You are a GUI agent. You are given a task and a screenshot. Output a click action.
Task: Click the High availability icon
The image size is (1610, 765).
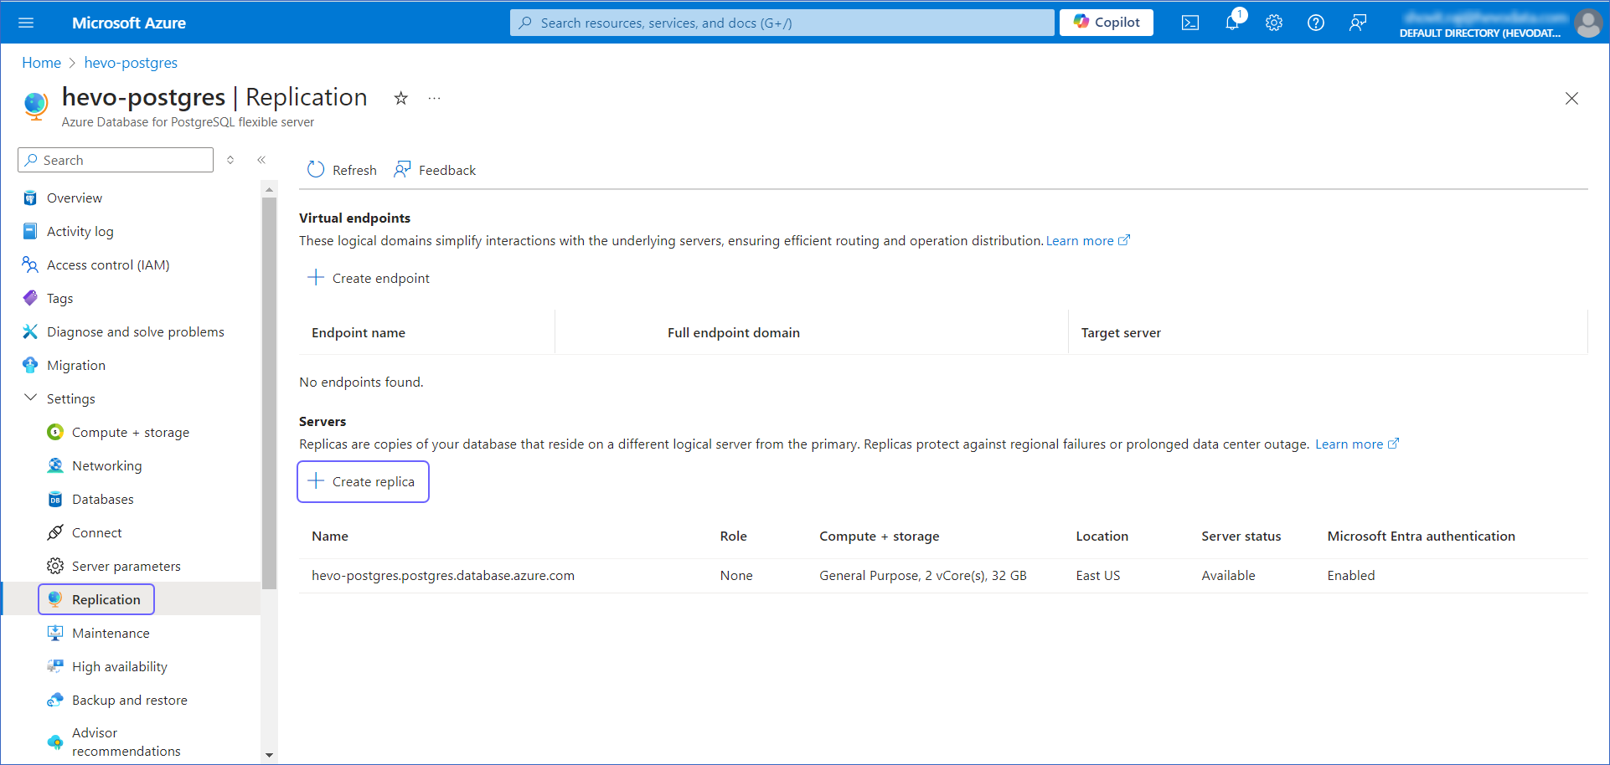click(55, 666)
